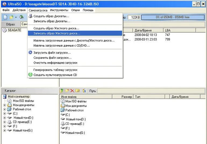
Task: Sort upper list by Дата/Время column
Action: (148, 30)
